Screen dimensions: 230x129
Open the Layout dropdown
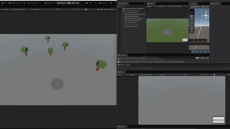[x=103, y=3]
